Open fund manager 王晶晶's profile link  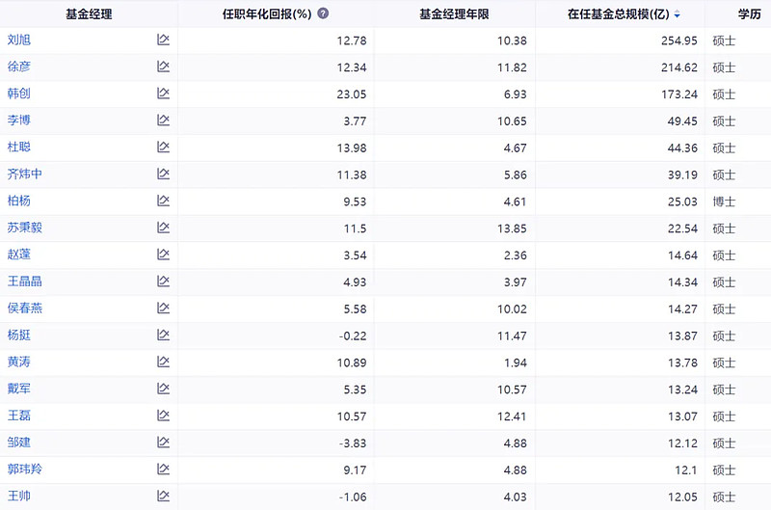tap(25, 281)
